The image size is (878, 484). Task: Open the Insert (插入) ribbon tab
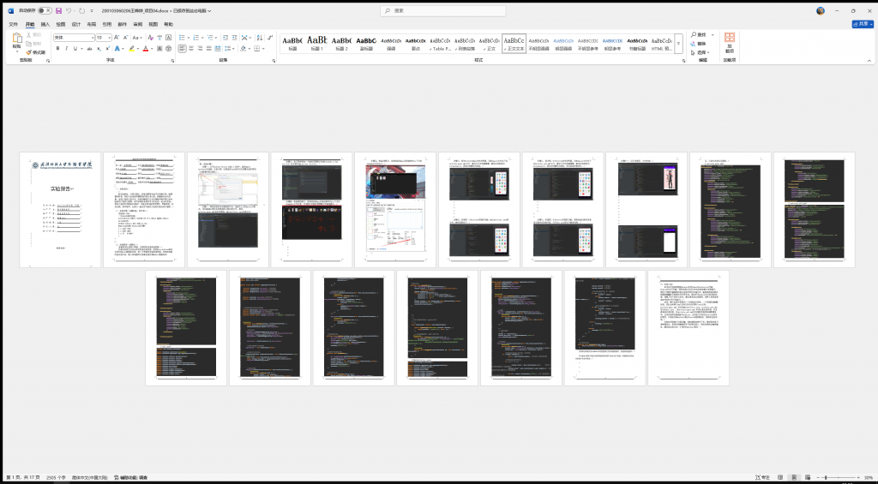pos(45,25)
